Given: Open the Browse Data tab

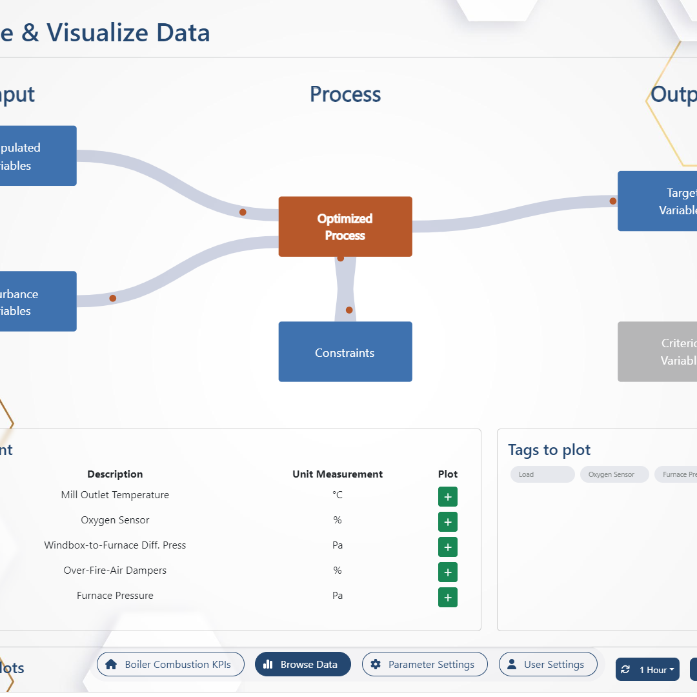Looking at the screenshot, I should tap(303, 664).
